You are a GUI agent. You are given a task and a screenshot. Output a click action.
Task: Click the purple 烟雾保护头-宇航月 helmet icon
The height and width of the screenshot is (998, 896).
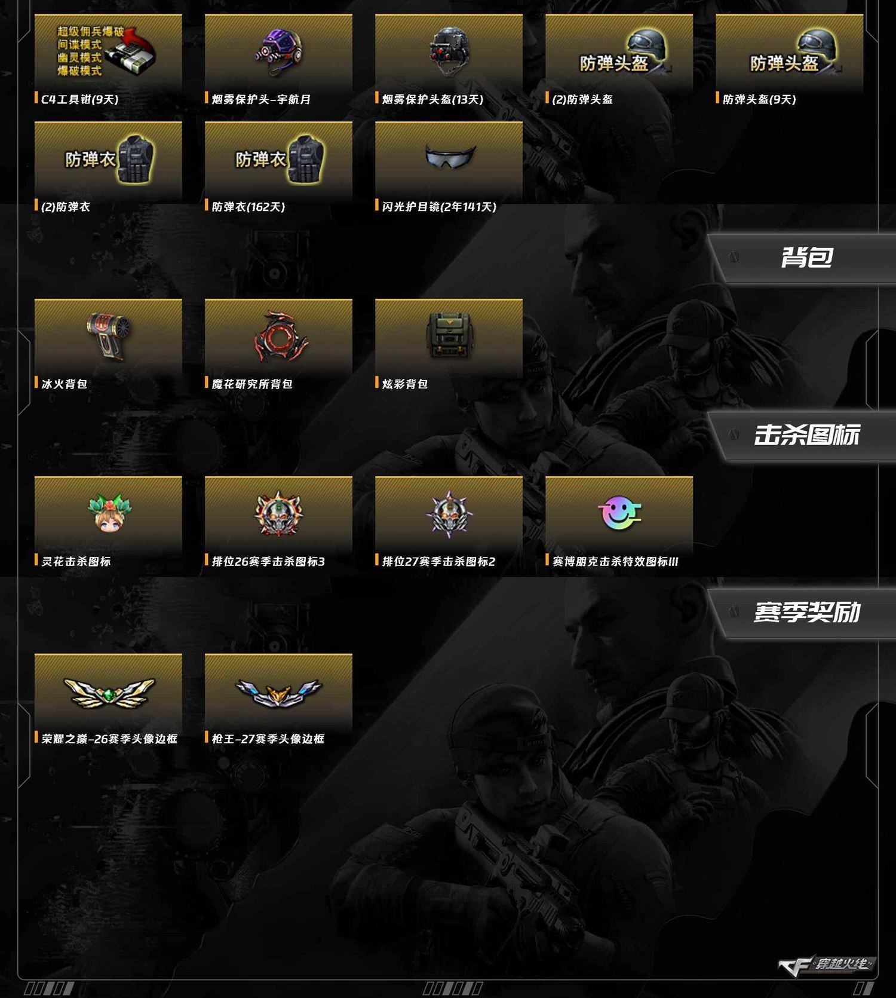278,52
